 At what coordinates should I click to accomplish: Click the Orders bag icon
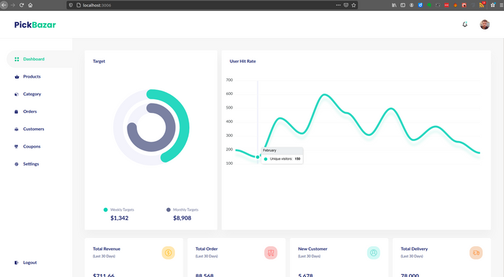17,112
